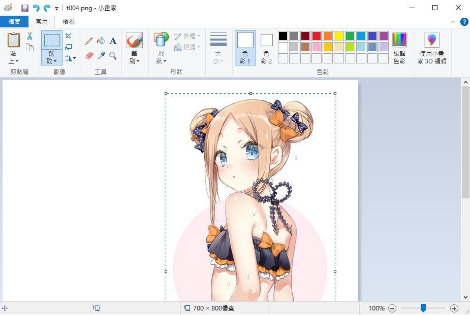Screen dimensions: 470x315
Task: Open Paint help
Action: [x=464, y=22]
